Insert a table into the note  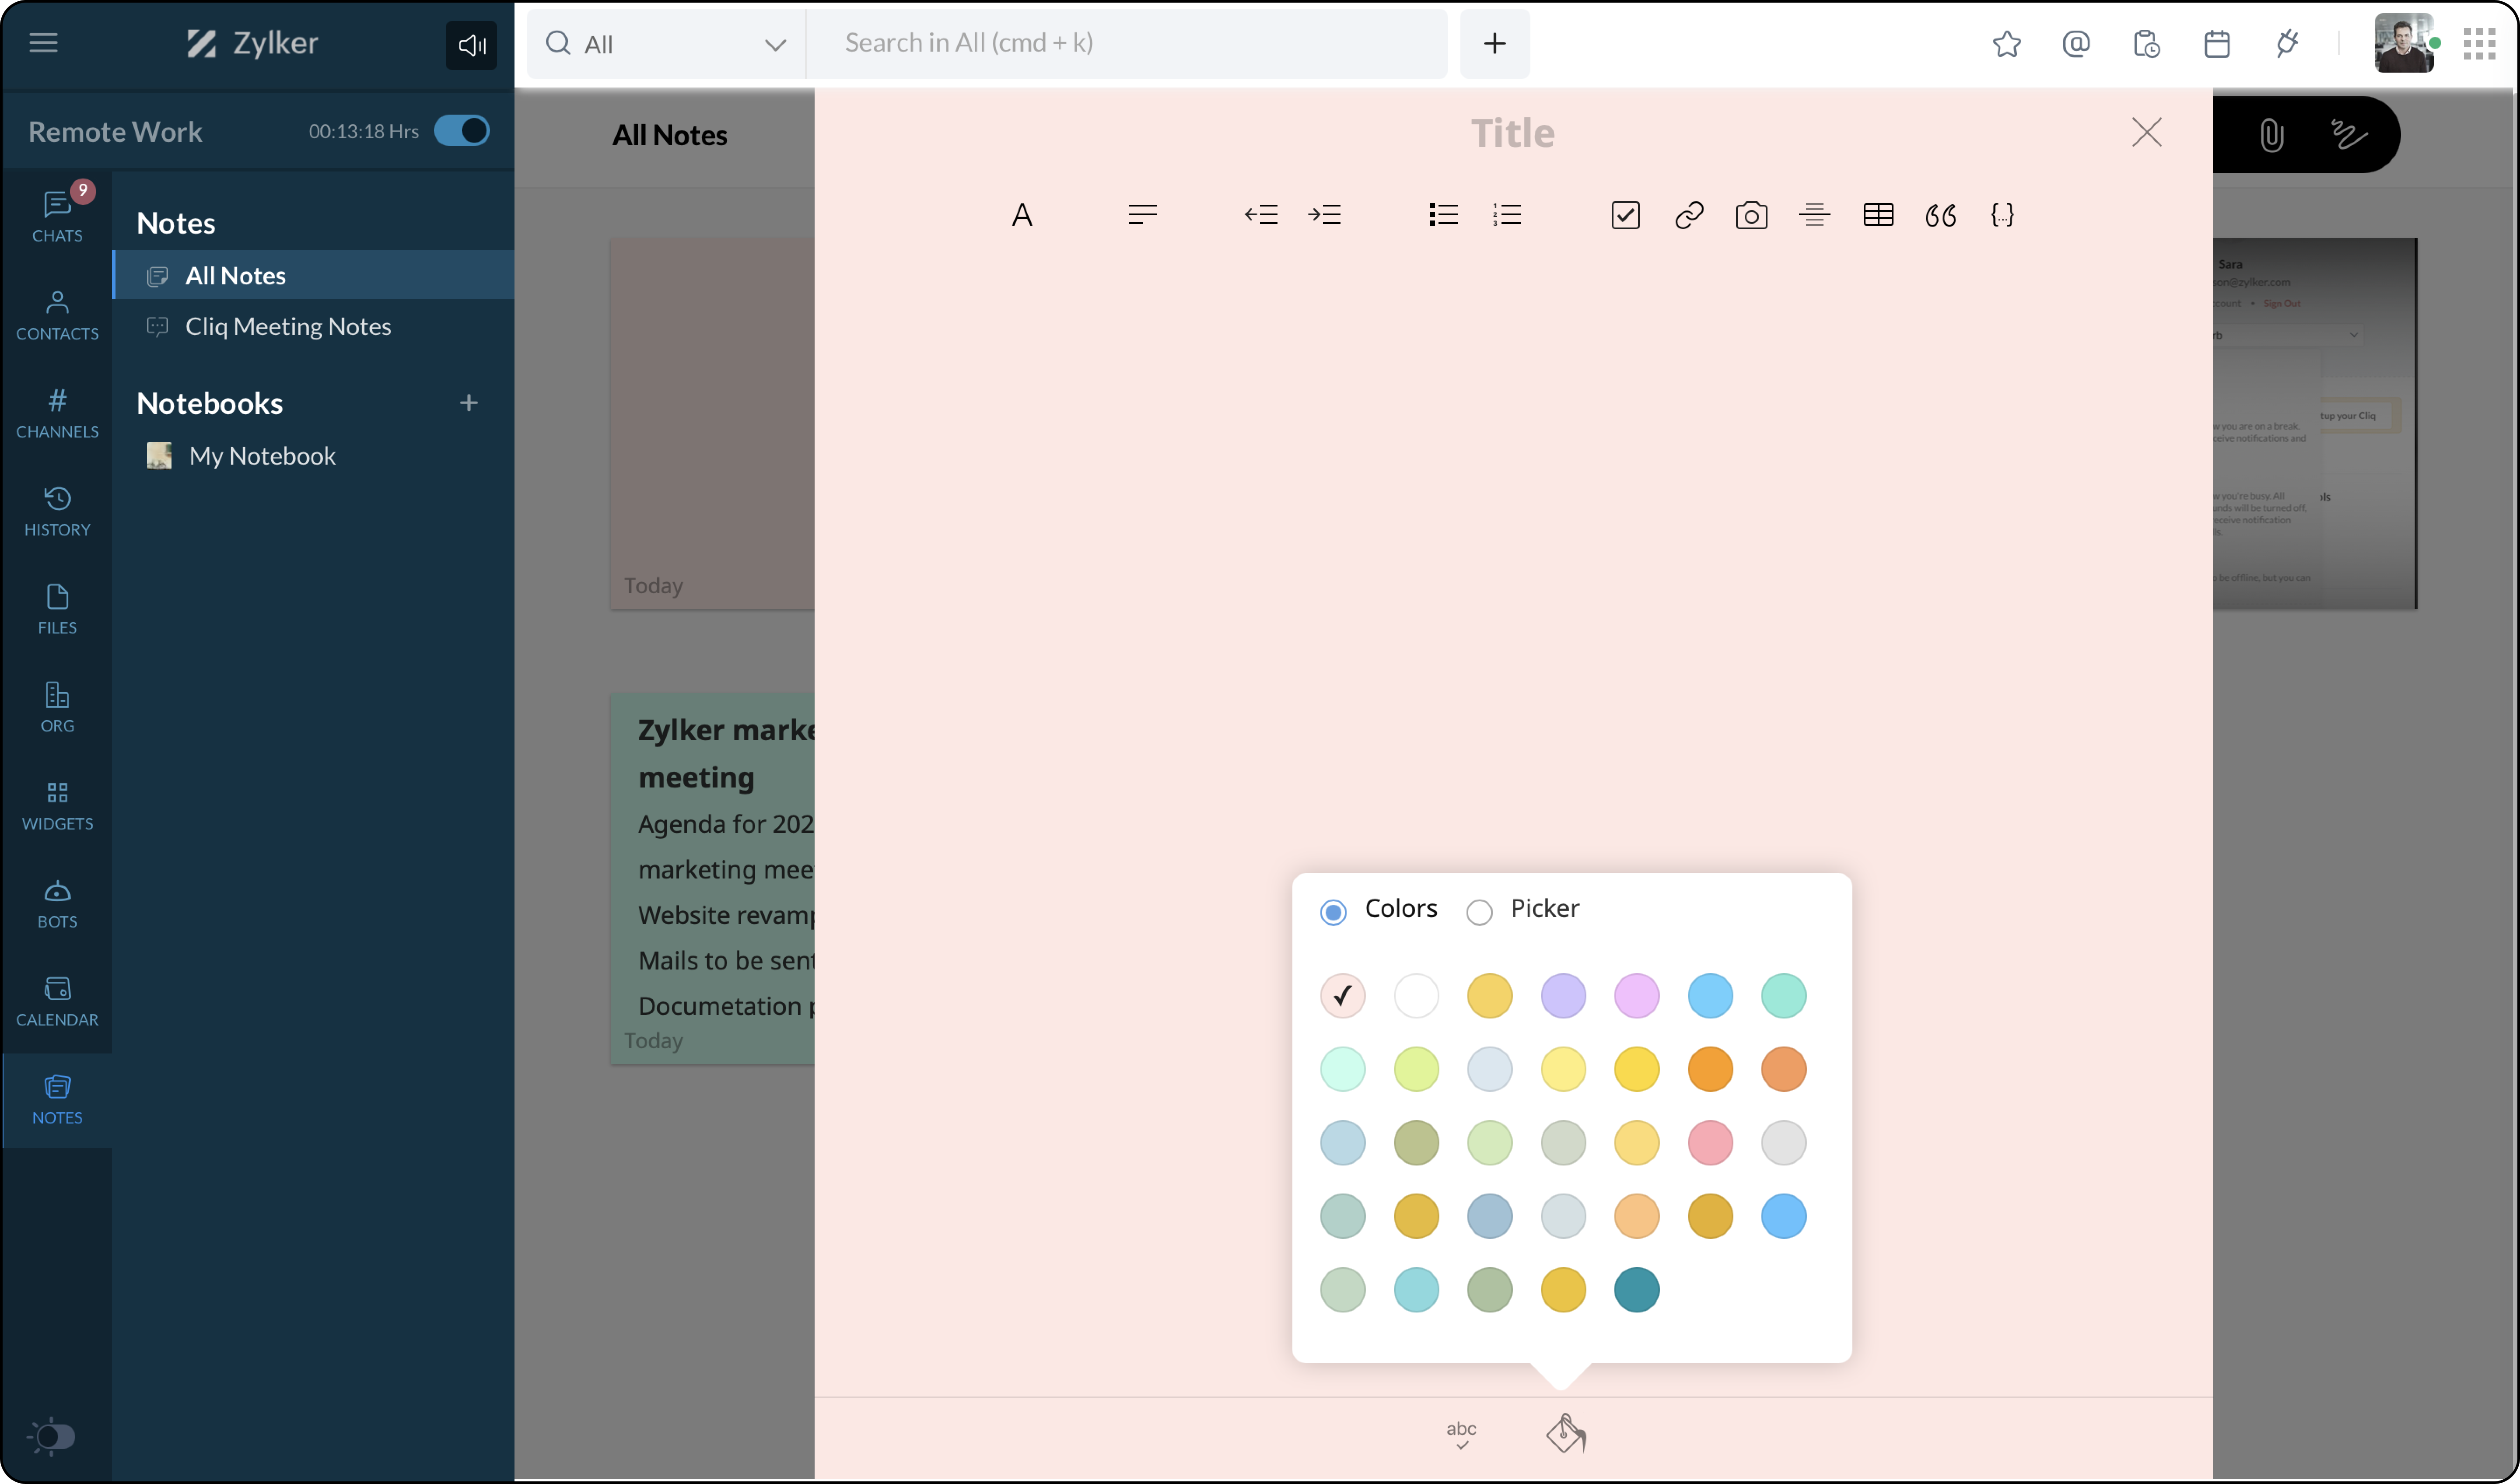pyautogui.click(x=1877, y=215)
